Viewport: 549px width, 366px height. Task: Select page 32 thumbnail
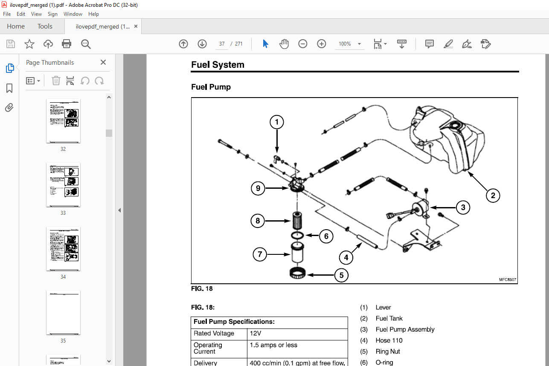coord(63,121)
